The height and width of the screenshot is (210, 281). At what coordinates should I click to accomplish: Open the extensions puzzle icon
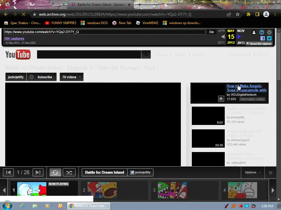[x=249, y=14]
